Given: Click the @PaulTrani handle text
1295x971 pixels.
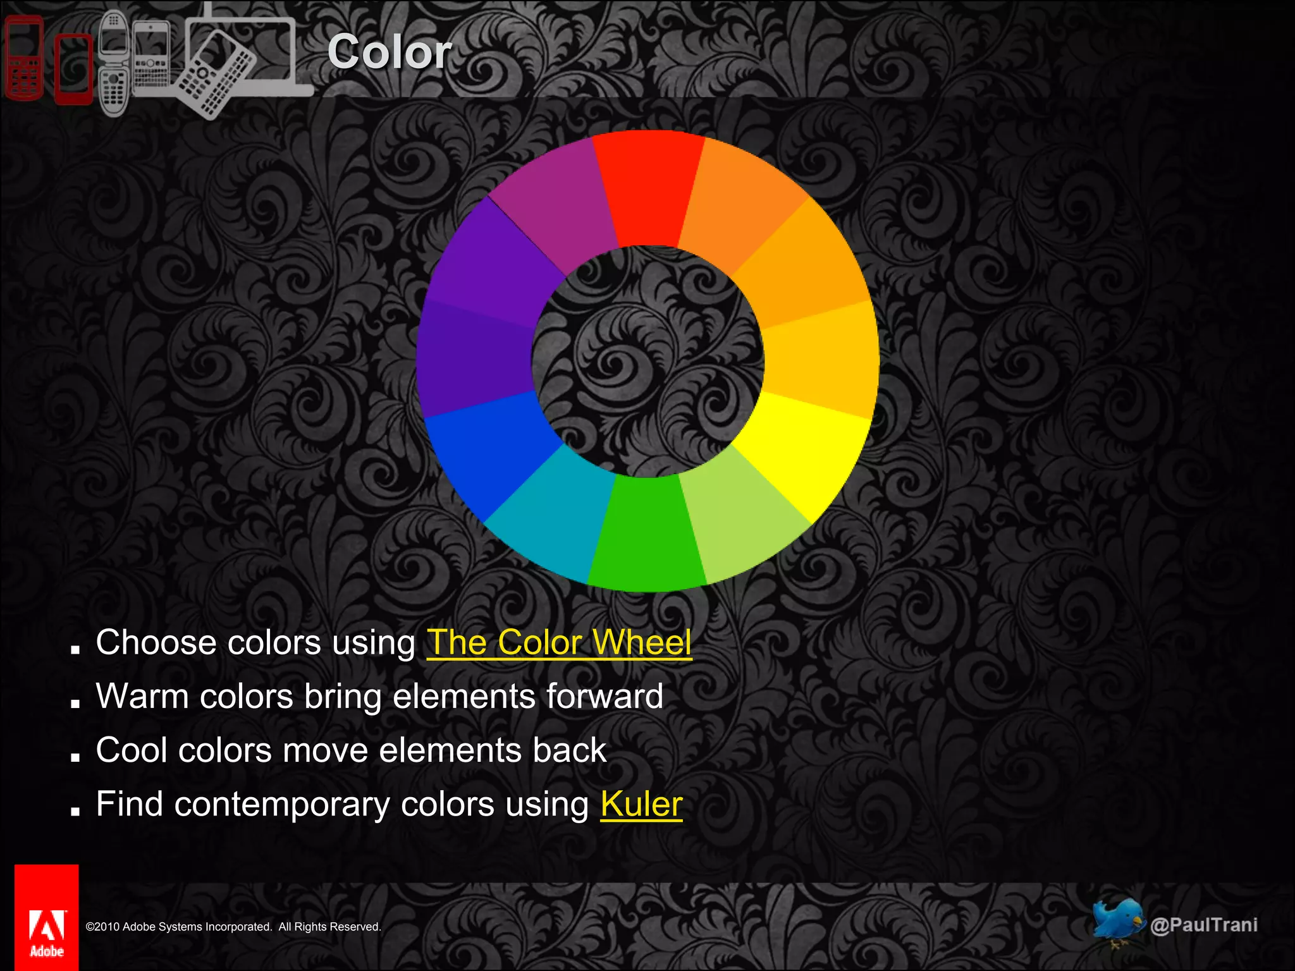Looking at the screenshot, I should 1204,925.
